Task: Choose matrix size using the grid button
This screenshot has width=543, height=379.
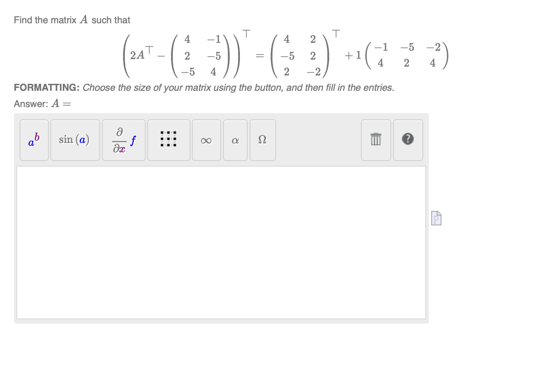Action: [169, 140]
